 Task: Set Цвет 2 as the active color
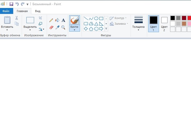tap(164, 24)
